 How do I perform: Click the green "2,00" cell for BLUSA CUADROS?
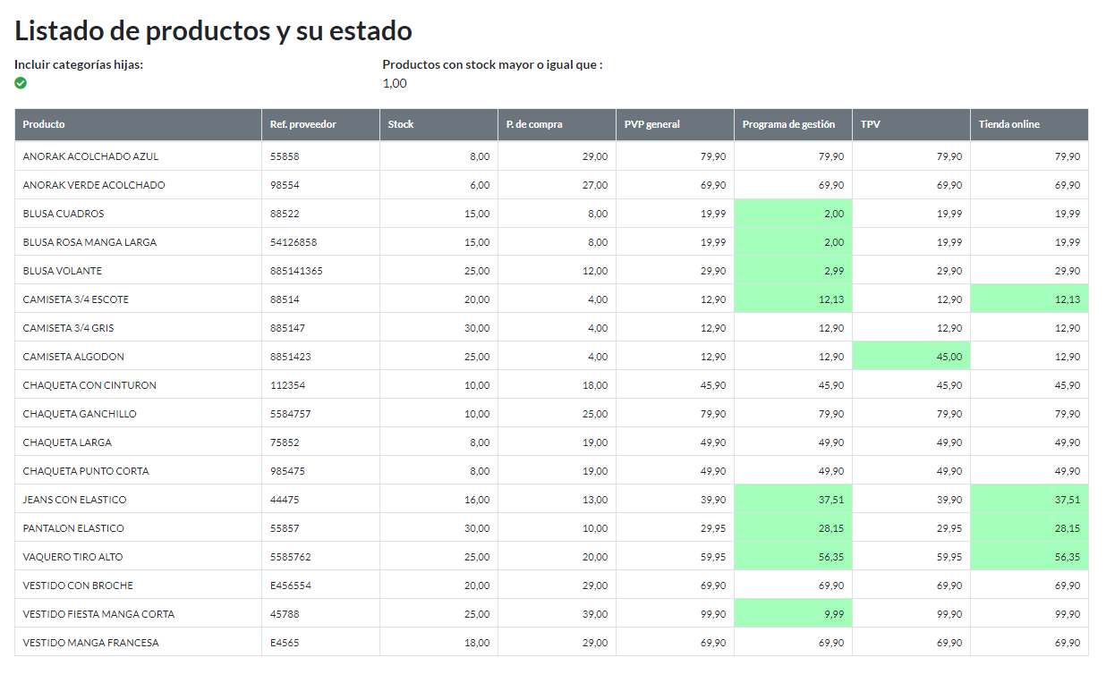(792, 213)
